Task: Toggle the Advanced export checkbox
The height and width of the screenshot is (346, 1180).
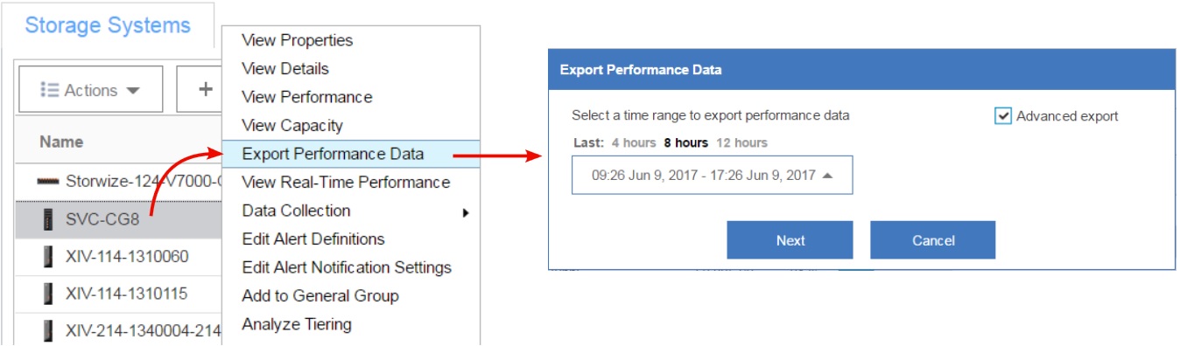Action: click(1003, 115)
